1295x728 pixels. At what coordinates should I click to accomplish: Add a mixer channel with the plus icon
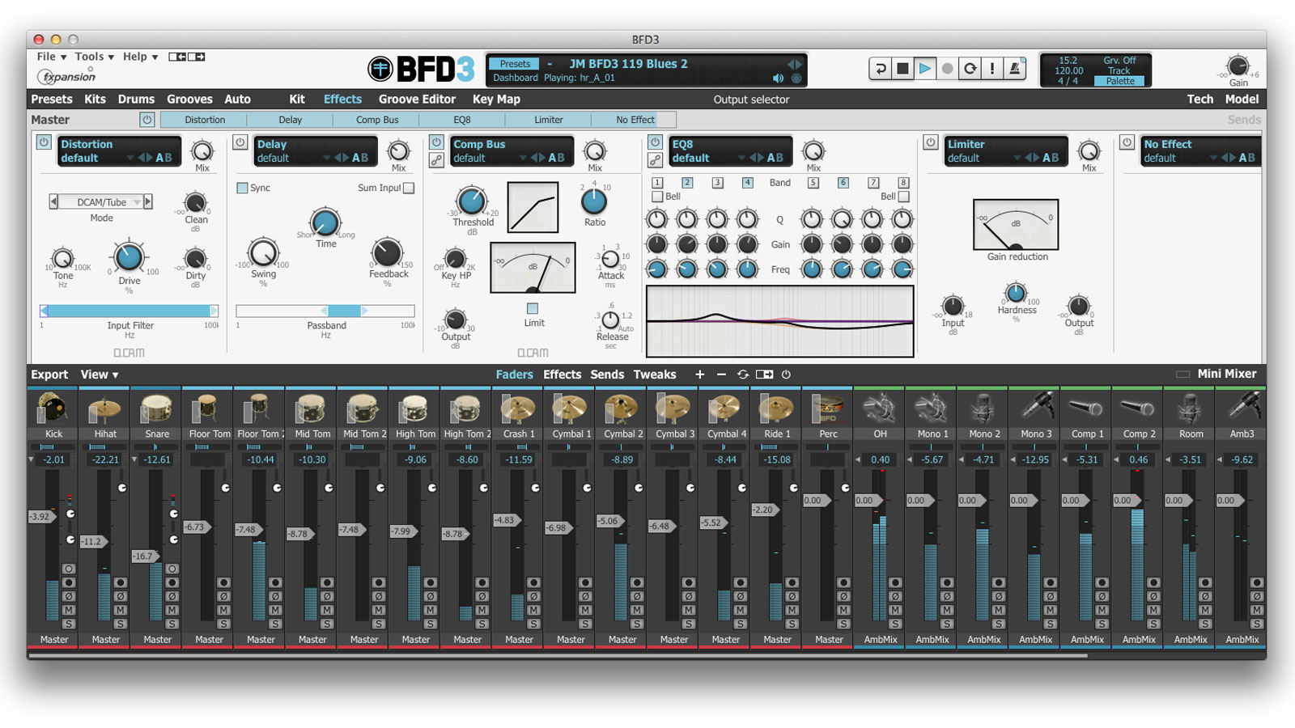tap(700, 375)
